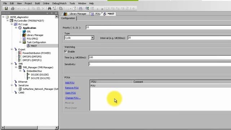Viewport: 231px width, 130px height.
Task: Collapse the TM5_Manager node
Action: tap(16, 67)
